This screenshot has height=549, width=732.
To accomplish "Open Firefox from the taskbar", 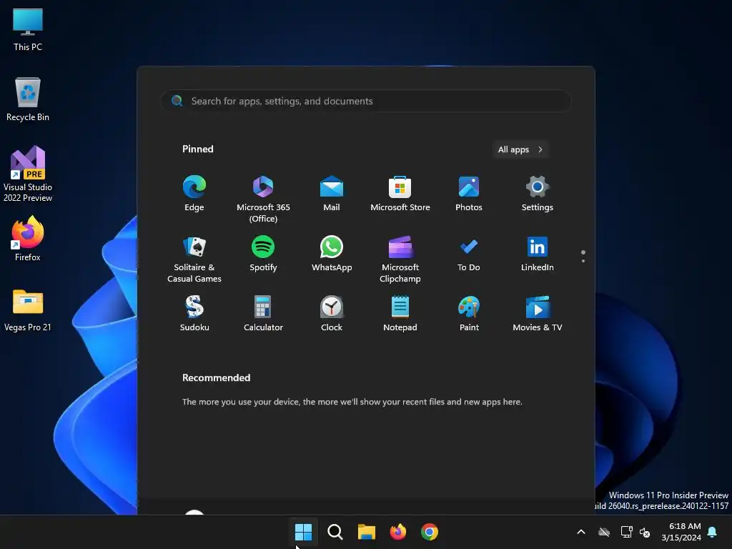I will pos(397,532).
